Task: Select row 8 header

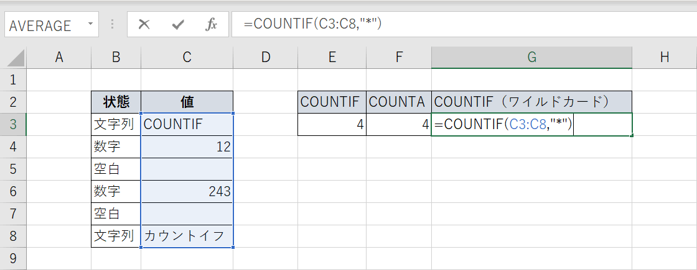Action: coord(14,236)
